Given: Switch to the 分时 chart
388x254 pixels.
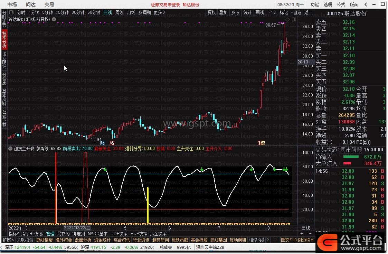Looking at the screenshot, I should [21, 12].
